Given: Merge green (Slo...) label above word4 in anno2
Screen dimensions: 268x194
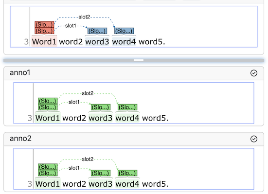Looking at the screenshot, I should coord(127,173).
